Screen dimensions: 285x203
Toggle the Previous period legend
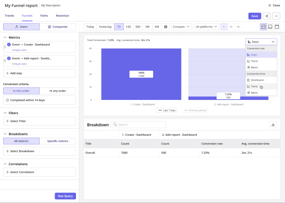coord(195,110)
